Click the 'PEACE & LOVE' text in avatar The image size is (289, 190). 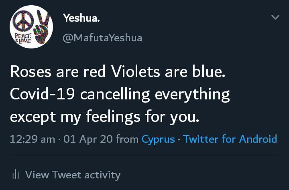(x=23, y=38)
